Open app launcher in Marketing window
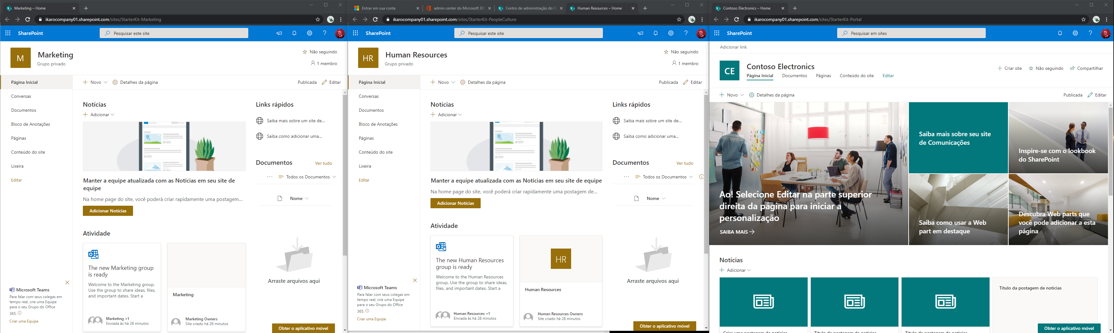Viewport: 1114px width, 333px height. [8, 33]
